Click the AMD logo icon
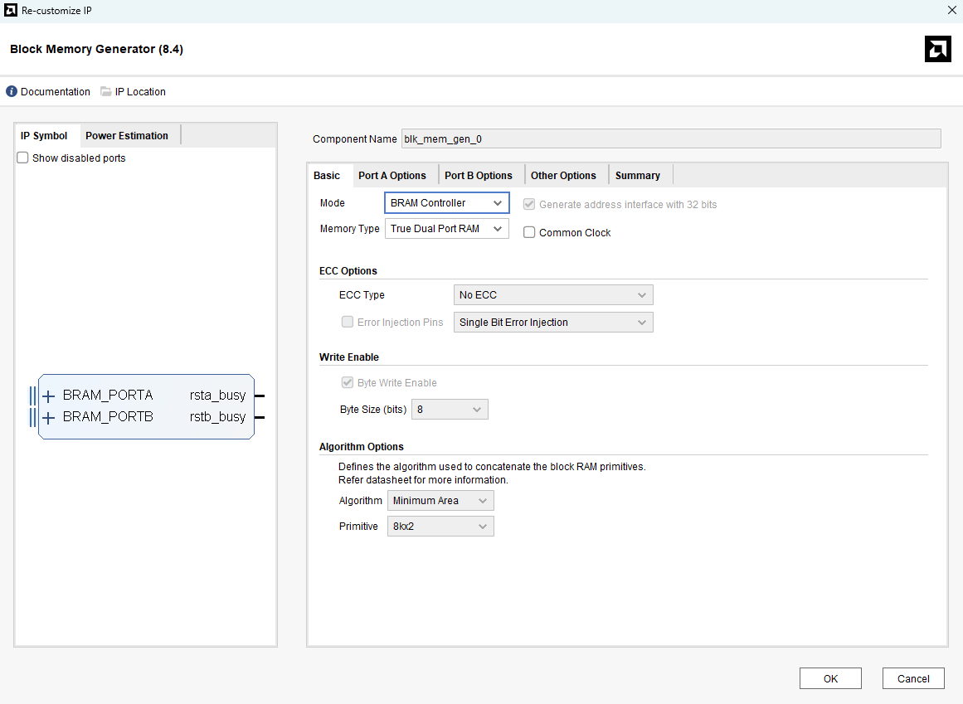The image size is (963, 704). click(x=937, y=49)
